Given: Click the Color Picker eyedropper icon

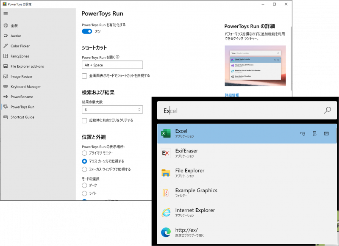Looking at the screenshot, I should click(6, 46).
